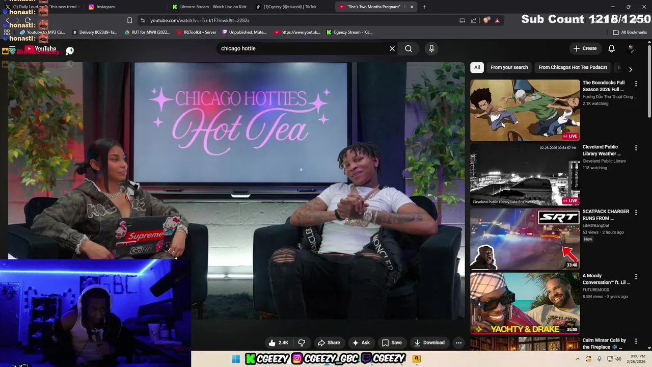Like the video with 2.4K likes
Screen dimensions: 652x367
click(278, 343)
